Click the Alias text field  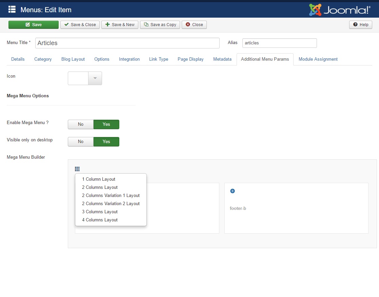(x=279, y=43)
